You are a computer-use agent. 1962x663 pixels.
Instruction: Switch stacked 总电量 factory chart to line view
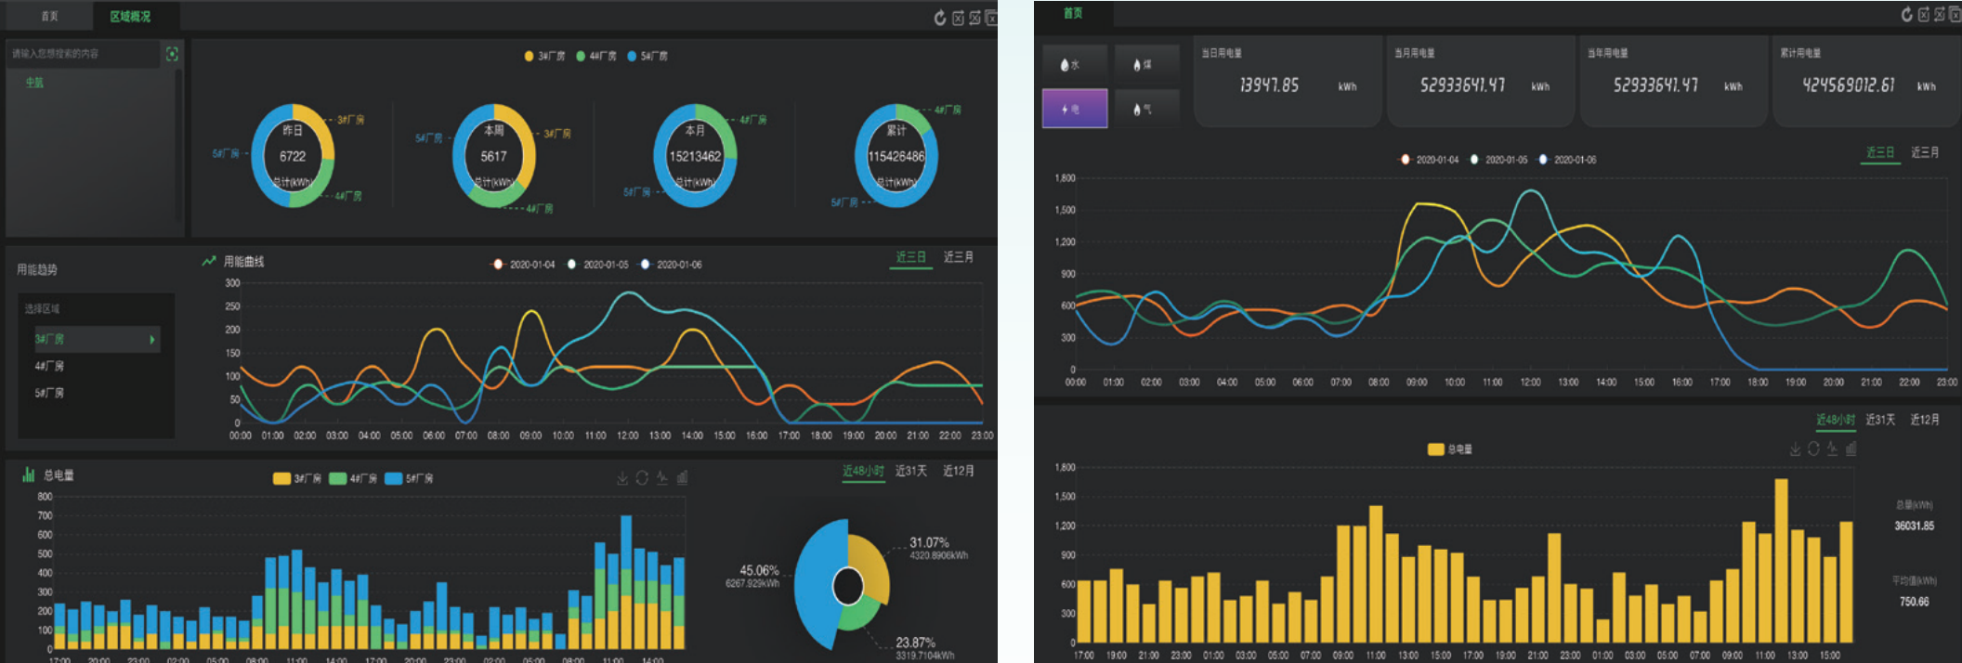click(x=662, y=478)
